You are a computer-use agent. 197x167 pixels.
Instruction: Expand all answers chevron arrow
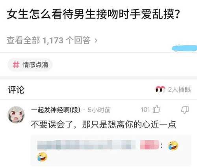coord(96,41)
